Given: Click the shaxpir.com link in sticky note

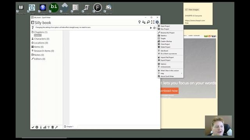Looking at the screenshot, I should (195, 21).
